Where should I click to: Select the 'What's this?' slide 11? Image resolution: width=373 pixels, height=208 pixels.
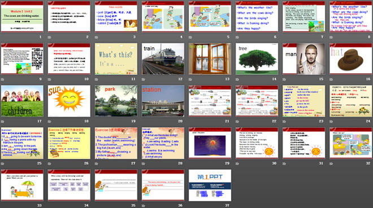click(x=116, y=59)
